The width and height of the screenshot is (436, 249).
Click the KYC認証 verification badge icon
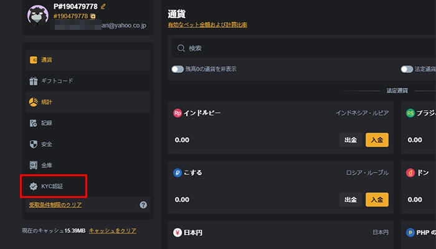34,186
